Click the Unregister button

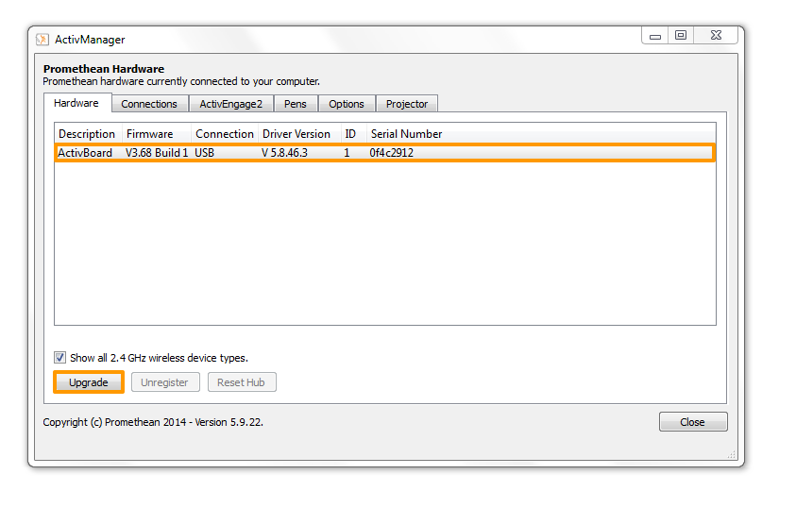[165, 382]
